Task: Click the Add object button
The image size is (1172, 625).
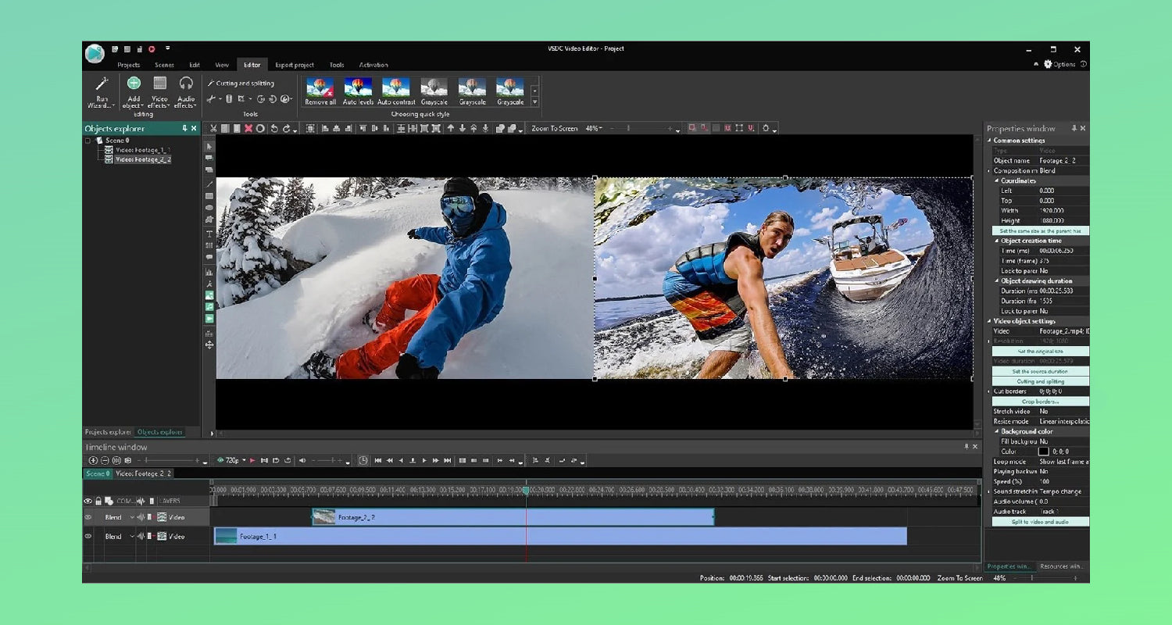Action: click(x=134, y=92)
